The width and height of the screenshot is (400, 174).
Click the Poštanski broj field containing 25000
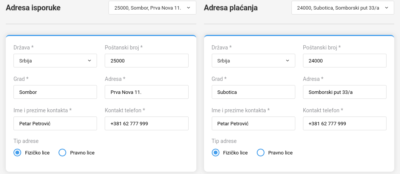click(146, 61)
